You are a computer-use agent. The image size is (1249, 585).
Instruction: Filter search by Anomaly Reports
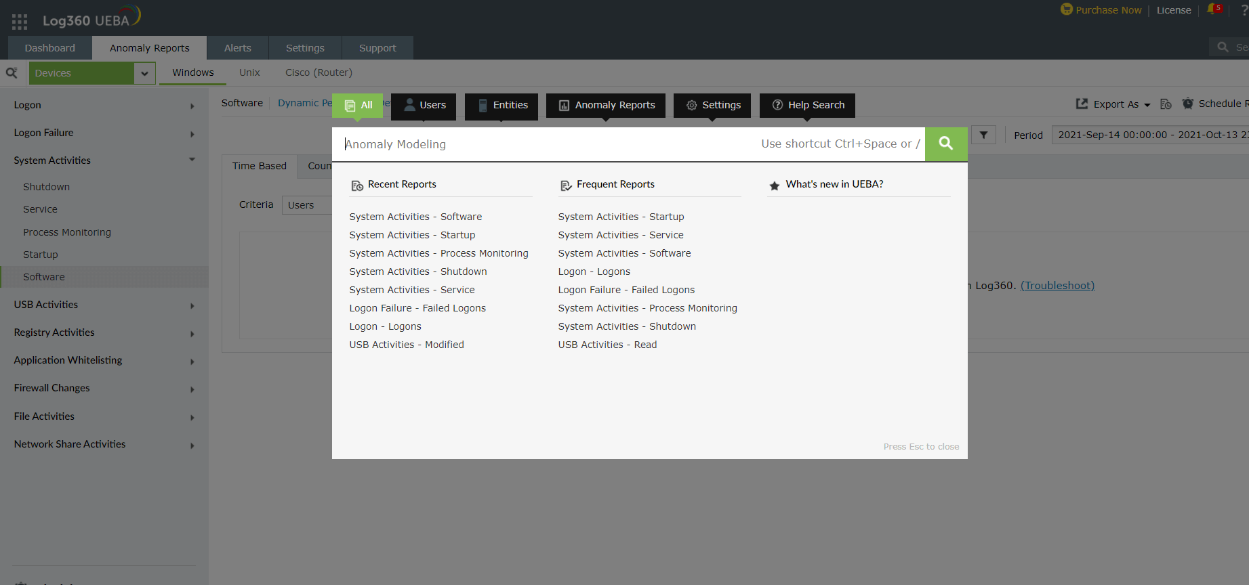pos(606,106)
